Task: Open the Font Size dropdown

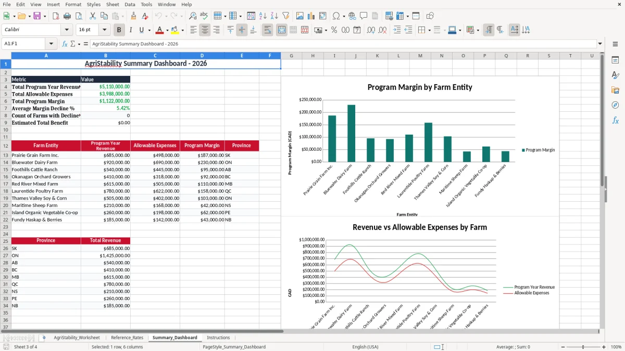Action: click(105, 30)
